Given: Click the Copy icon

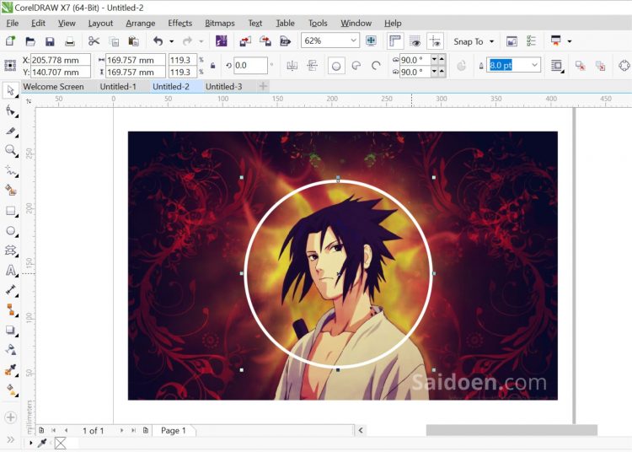Looking at the screenshot, I should 114,41.
